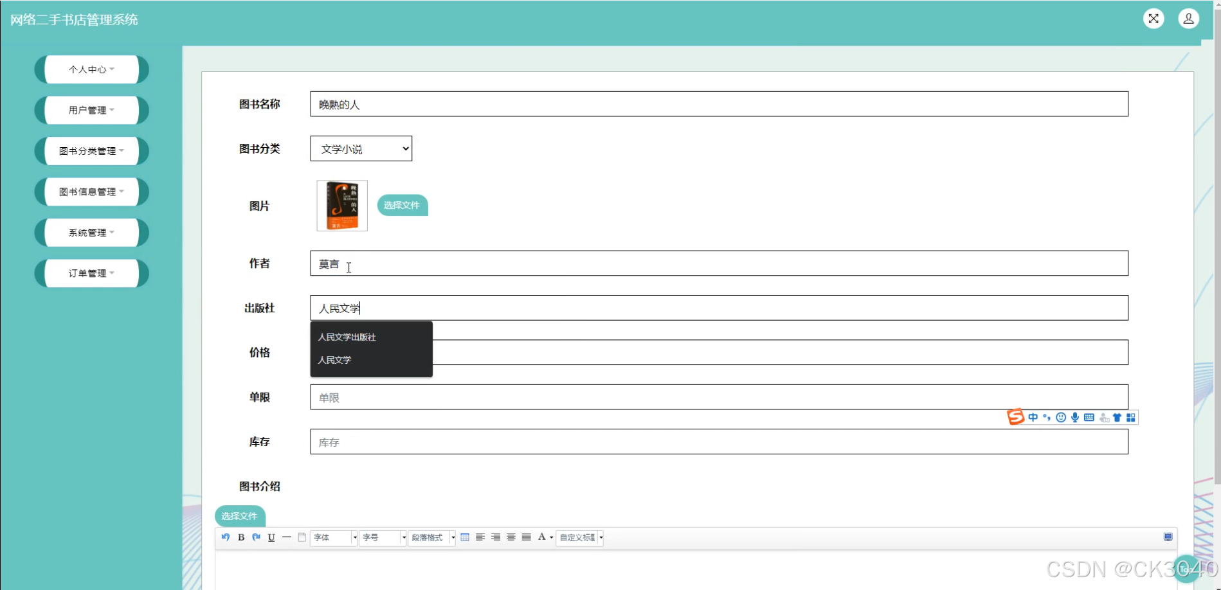Toggle editor fullscreen icon at toolbar right
Viewport: 1221px width, 590px height.
(1168, 537)
